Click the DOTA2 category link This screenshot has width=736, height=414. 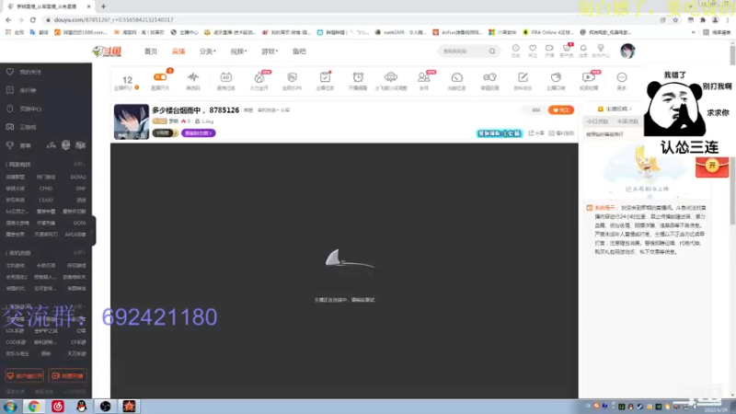click(x=78, y=177)
